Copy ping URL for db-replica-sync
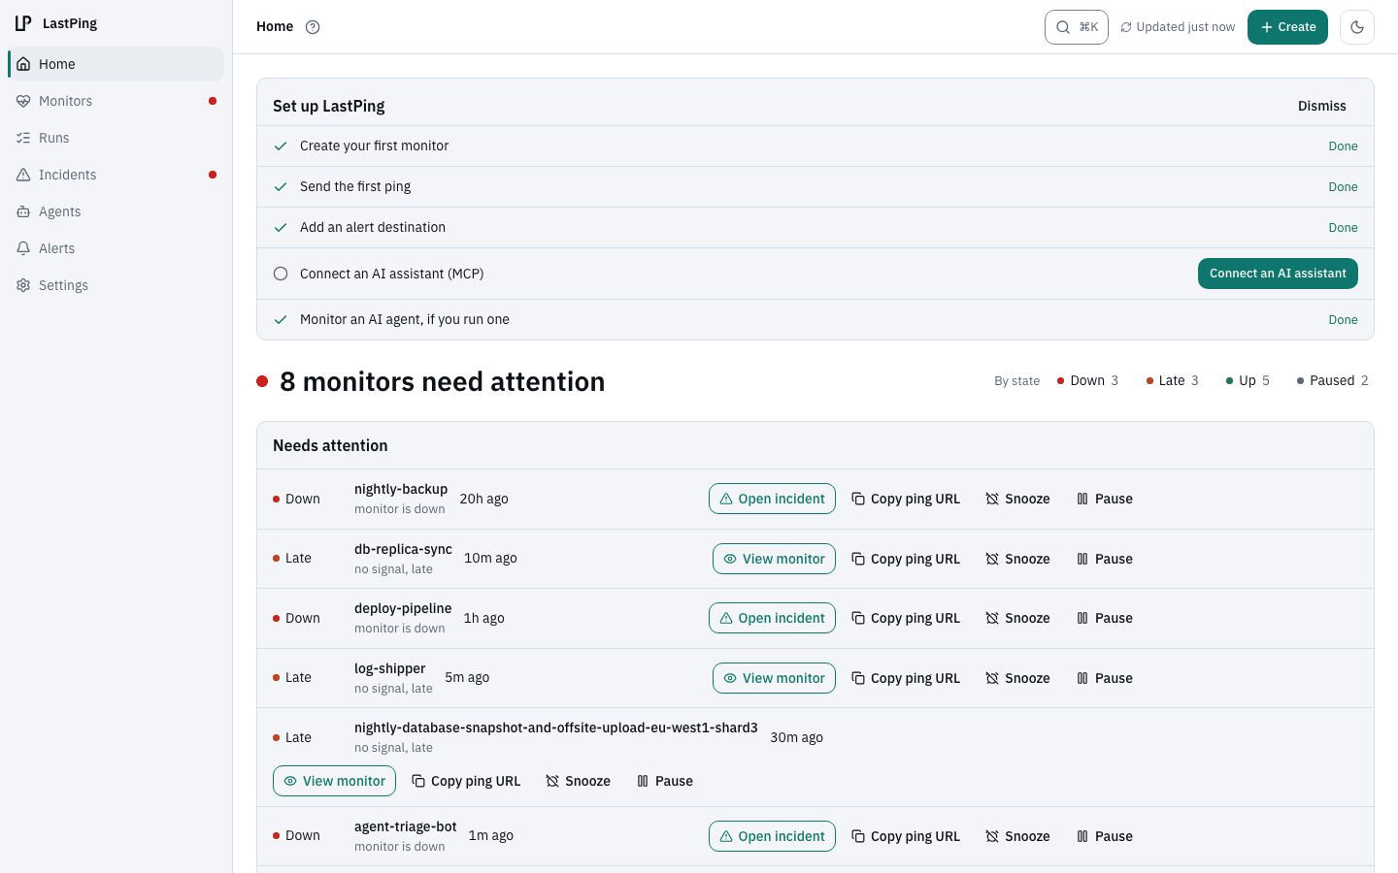Screen dimensions: 1398x873 point(906,559)
